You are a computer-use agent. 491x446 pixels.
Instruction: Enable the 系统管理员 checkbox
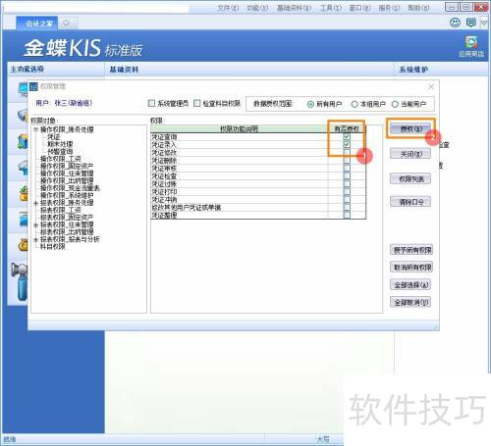click(151, 103)
